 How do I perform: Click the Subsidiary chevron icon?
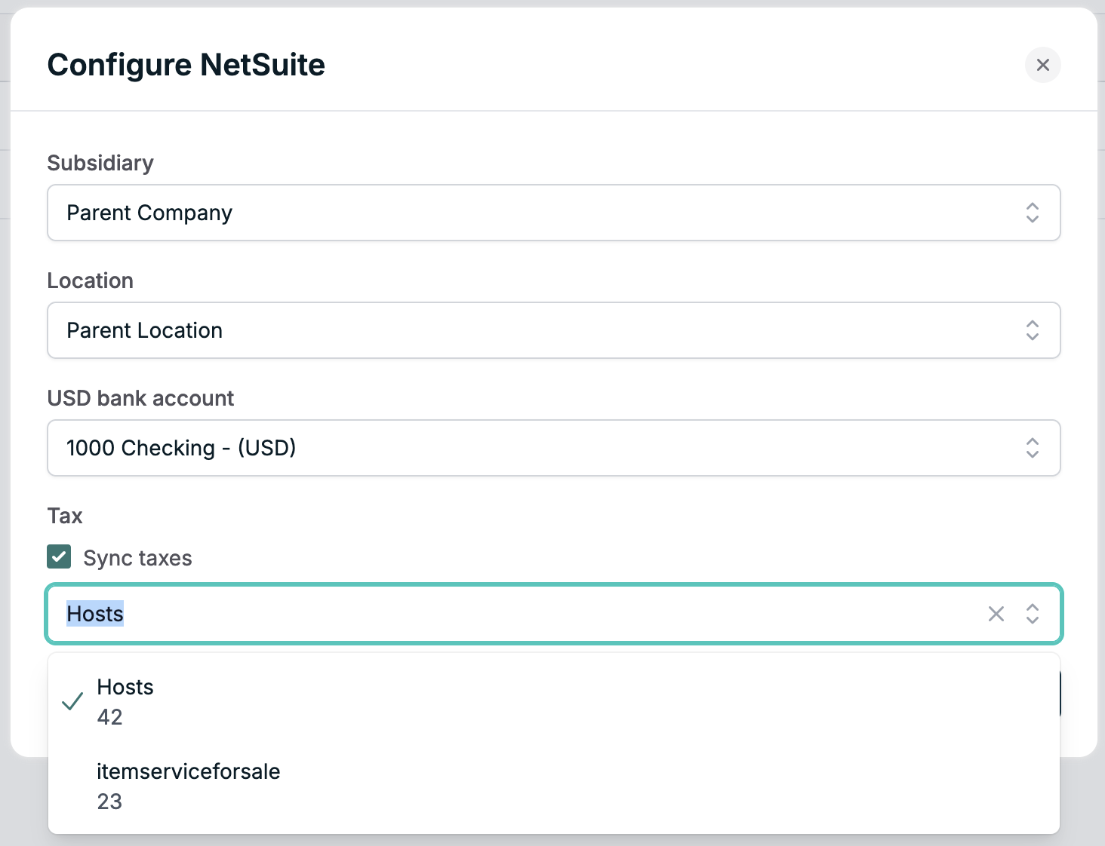tap(1033, 213)
